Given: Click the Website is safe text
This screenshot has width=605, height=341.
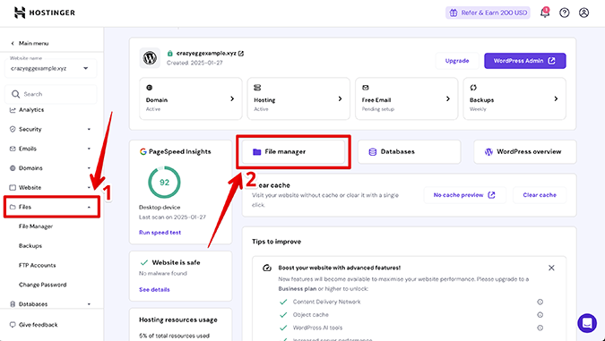Looking at the screenshot, I should coord(176,262).
